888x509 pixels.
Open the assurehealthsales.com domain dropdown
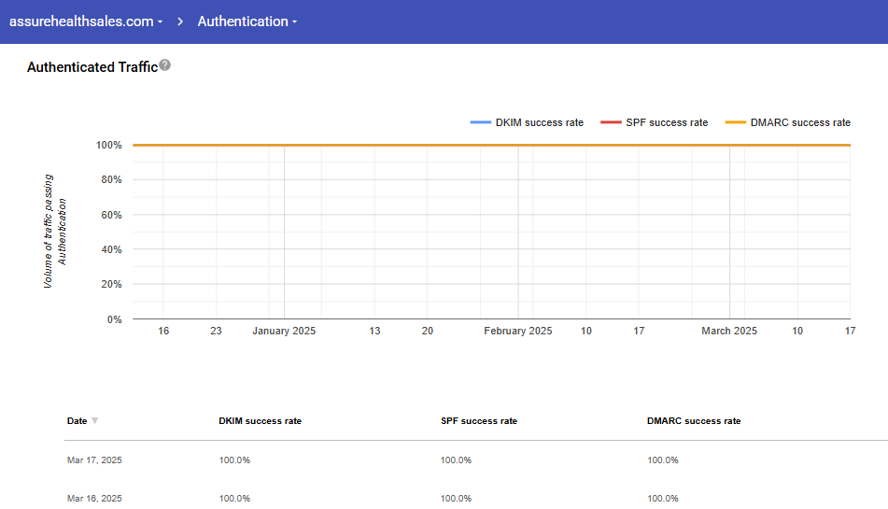[86, 21]
